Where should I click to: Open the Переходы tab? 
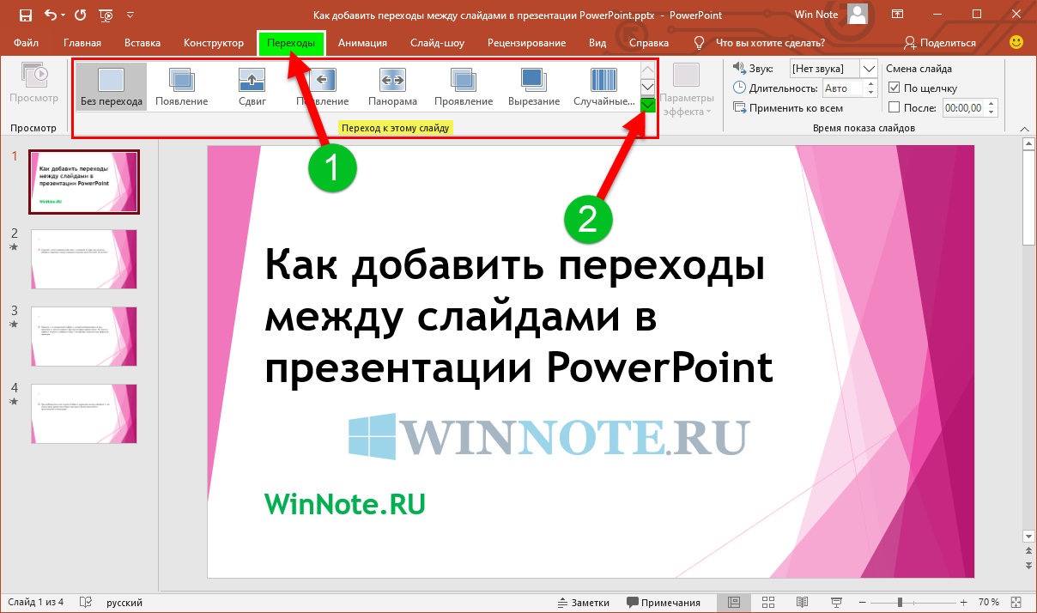pyautogui.click(x=291, y=43)
